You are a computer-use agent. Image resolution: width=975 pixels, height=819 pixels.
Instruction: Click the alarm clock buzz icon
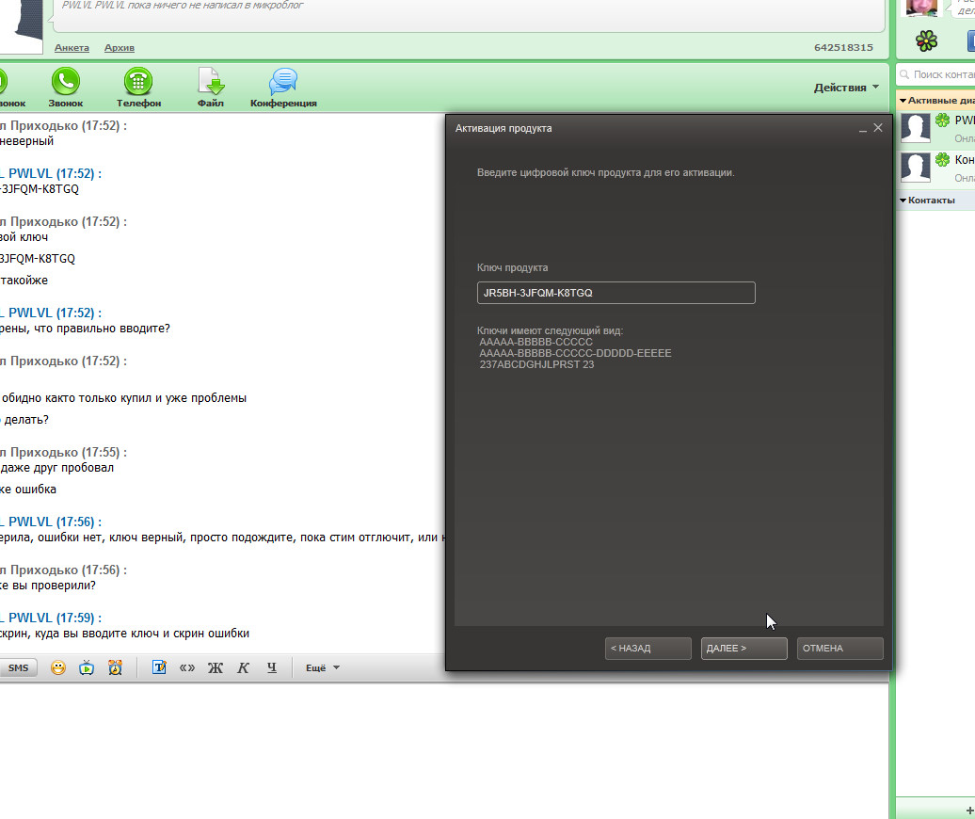pyautogui.click(x=115, y=667)
